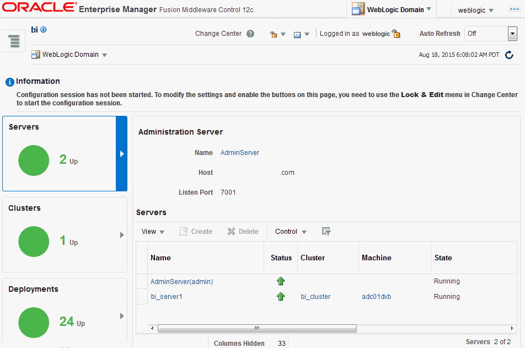
Task: Click Running state for bi_server1 row
Action: [x=447, y=296]
